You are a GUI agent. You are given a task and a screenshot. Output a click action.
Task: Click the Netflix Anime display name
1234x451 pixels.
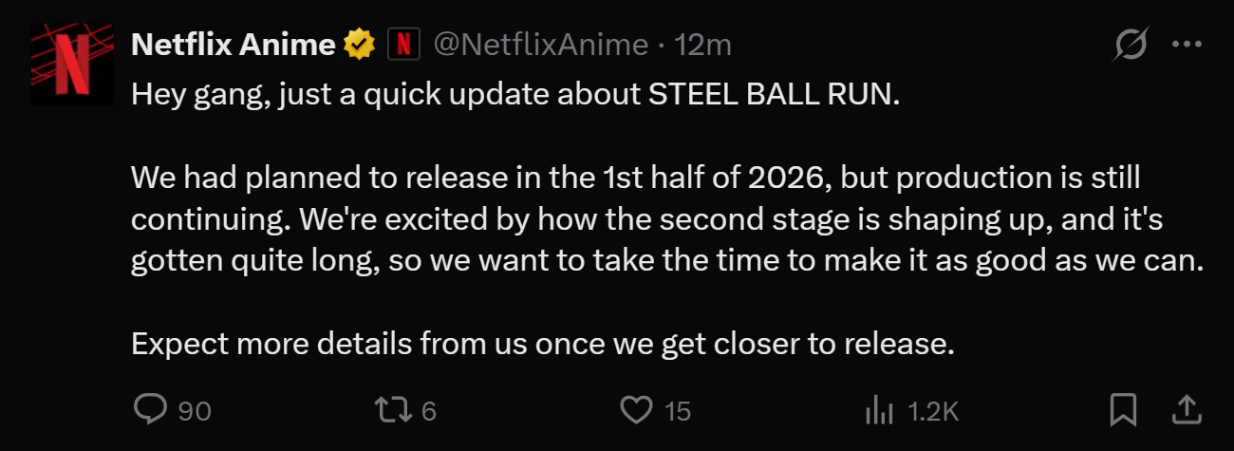pyautogui.click(x=233, y=44)
